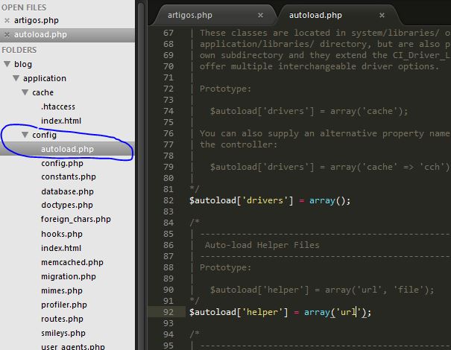Collapse the application folder

pyautogui.click(x=16, y=78)
